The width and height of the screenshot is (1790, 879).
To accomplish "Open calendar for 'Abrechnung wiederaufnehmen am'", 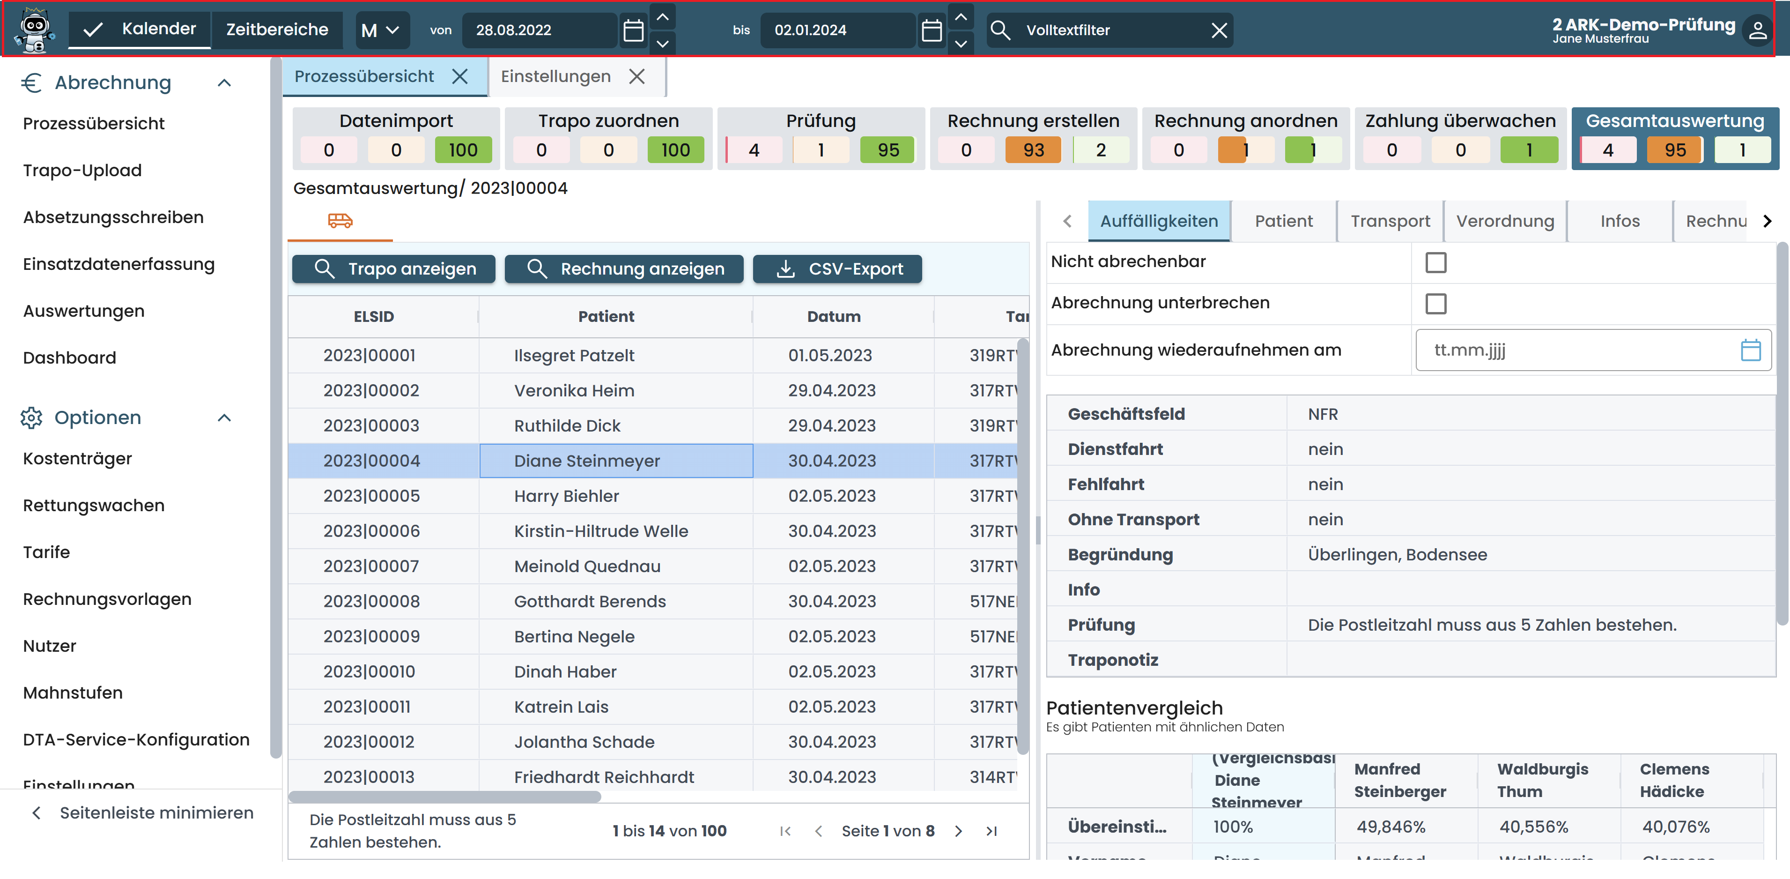I will (1750, 350).
